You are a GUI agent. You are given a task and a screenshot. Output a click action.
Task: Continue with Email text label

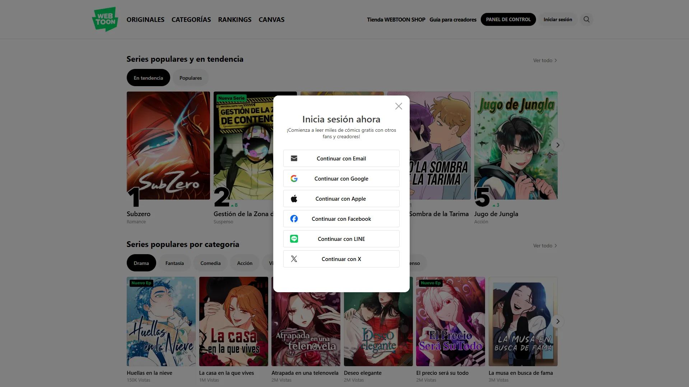(341, 159)
